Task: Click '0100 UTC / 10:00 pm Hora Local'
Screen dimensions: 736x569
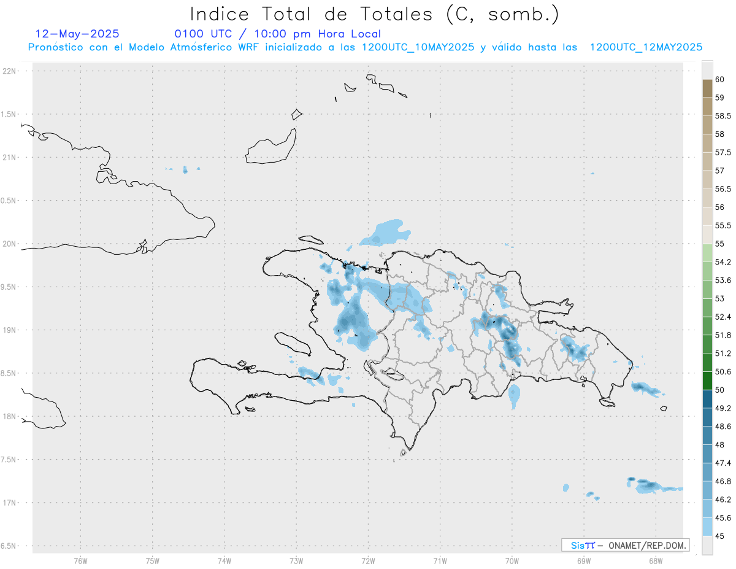Action: coord(277,34)
